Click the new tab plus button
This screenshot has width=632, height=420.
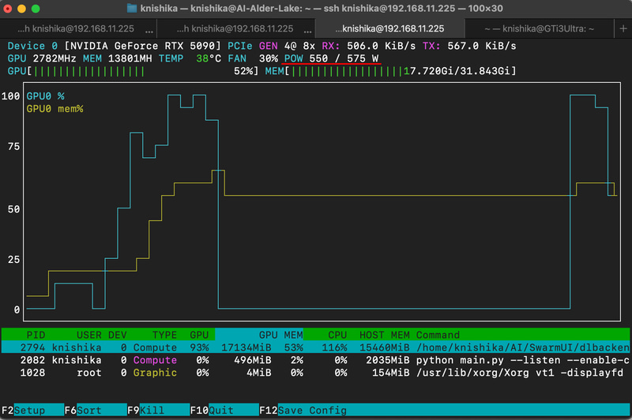[x=623, y=28]
